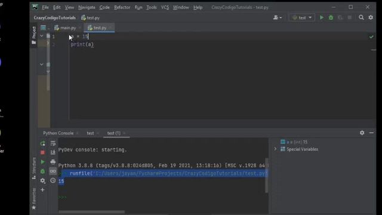Click the green inspection checkmark
This screenshot has height=215, width=382.
click(x=371, y=36)
